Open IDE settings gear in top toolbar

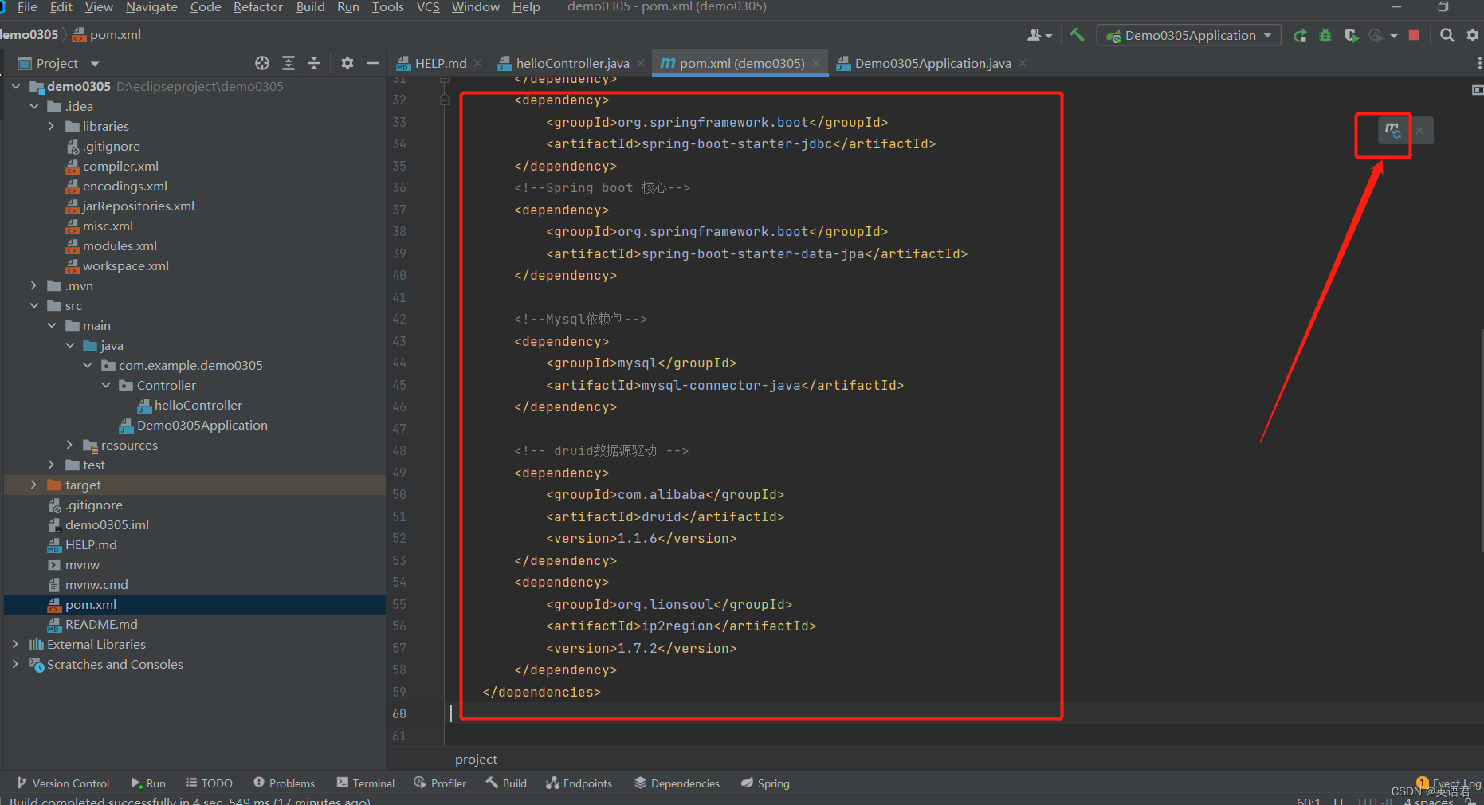pyautogui.click(x=1473, y=35)
